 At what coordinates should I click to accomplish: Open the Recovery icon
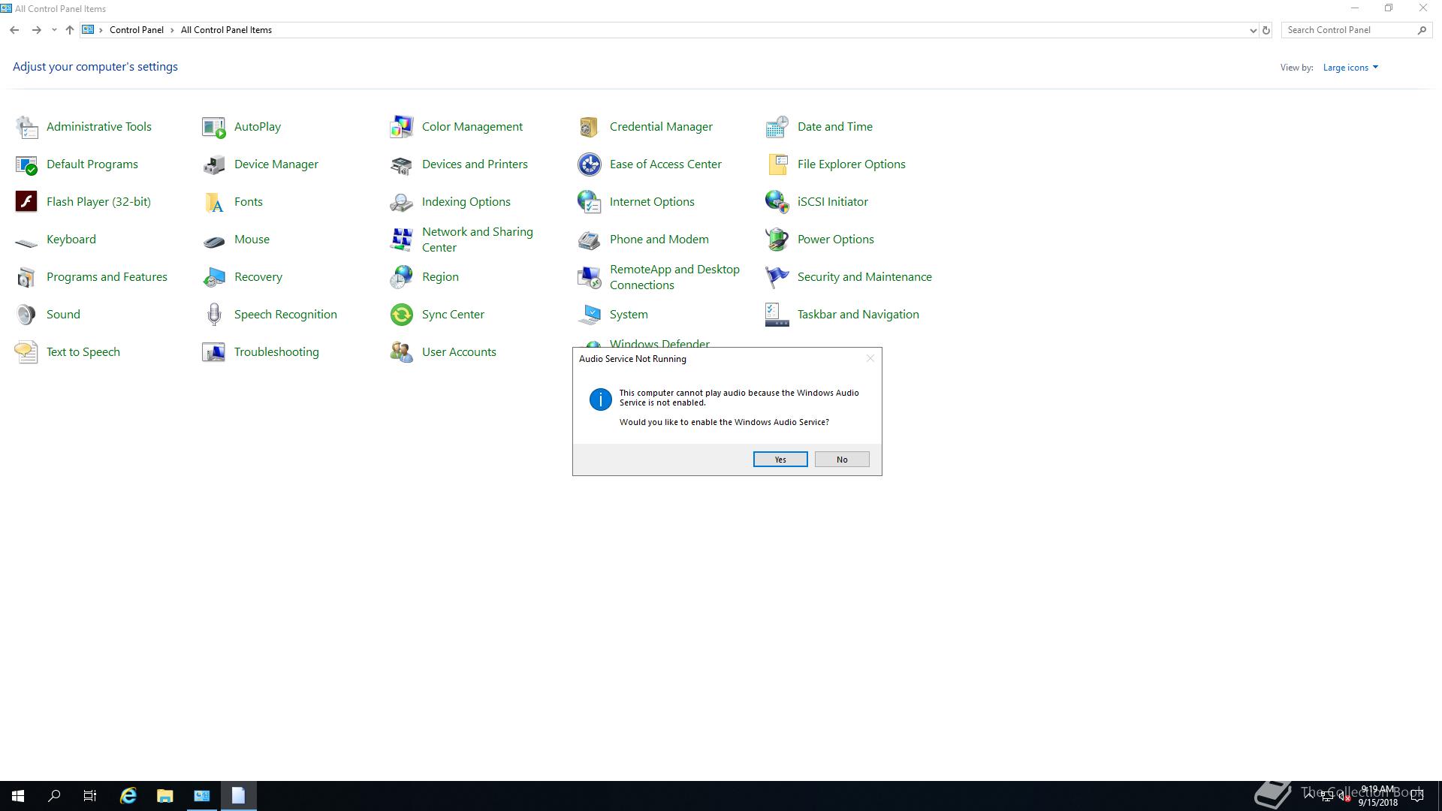(x=214, y=277)
